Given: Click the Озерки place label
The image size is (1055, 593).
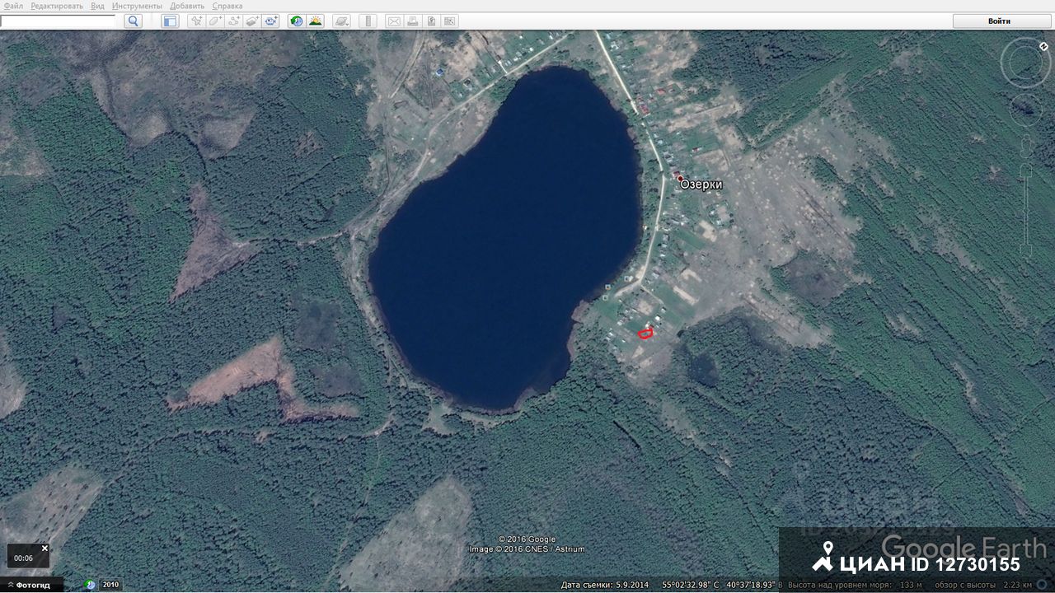Looking at the screenshot, I should pos(701,184).
